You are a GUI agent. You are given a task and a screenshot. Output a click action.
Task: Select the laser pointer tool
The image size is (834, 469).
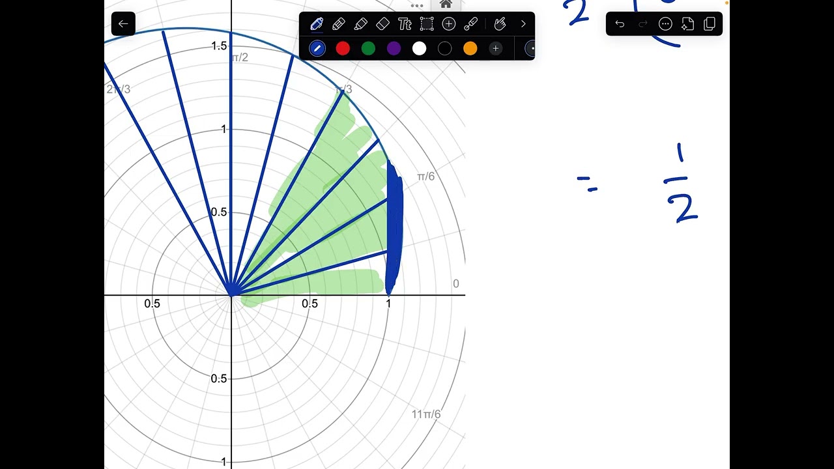click(x=471, y=24)
